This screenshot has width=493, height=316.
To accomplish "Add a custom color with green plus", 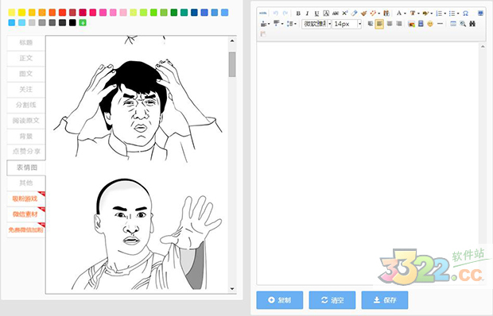I will [83, 22].
